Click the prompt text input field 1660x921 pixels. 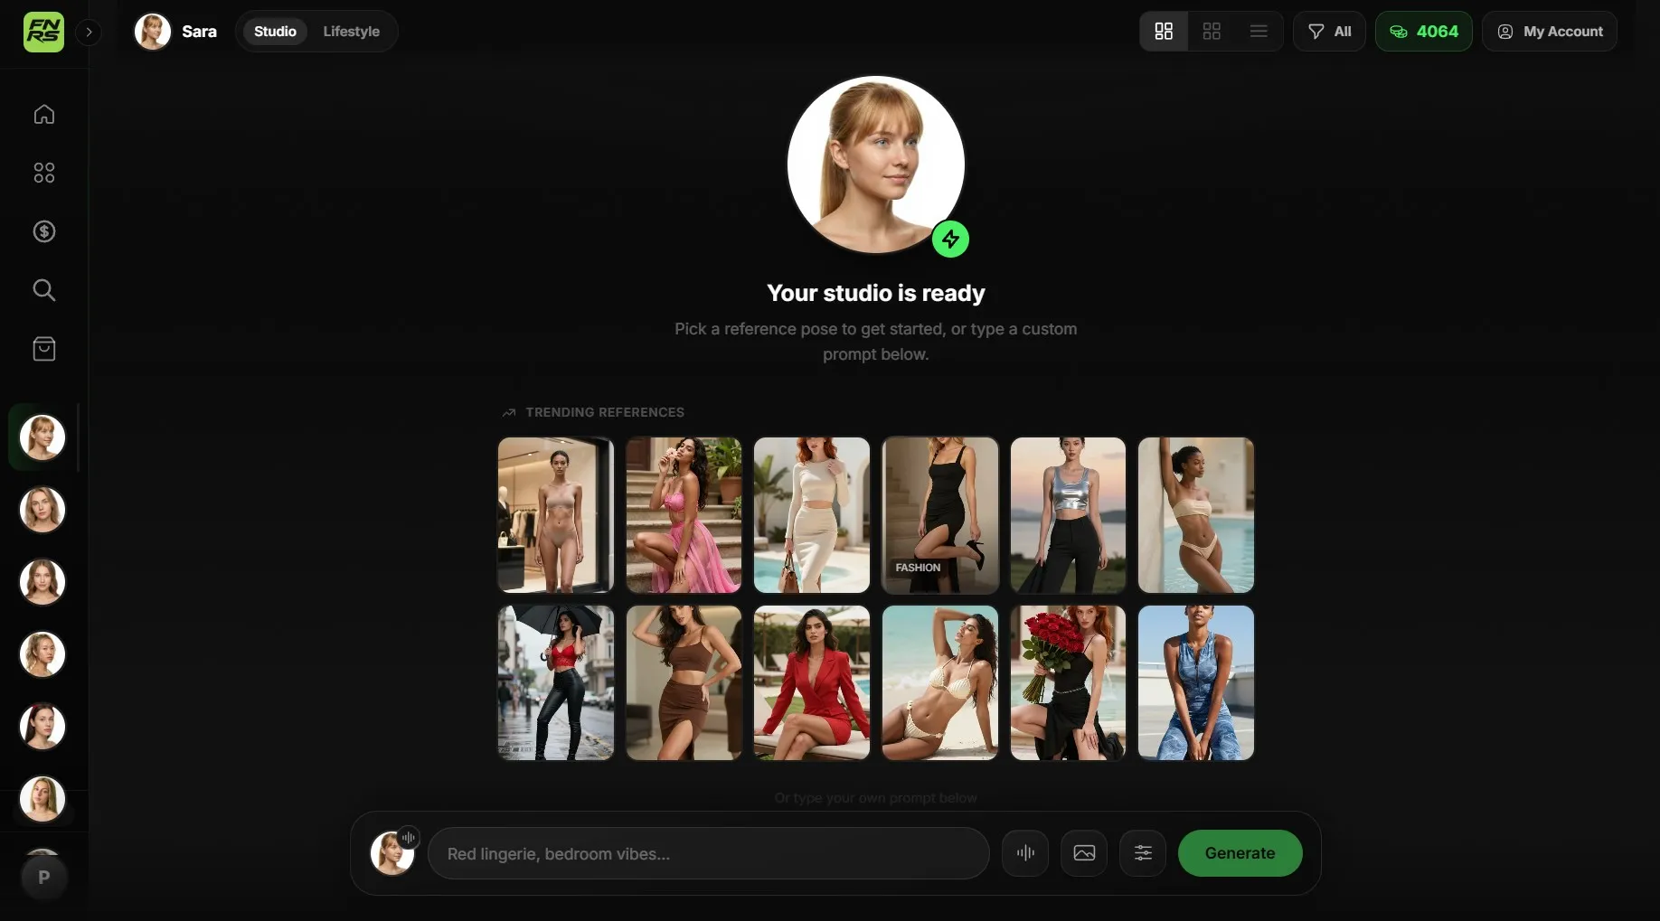tap(708, 854)
